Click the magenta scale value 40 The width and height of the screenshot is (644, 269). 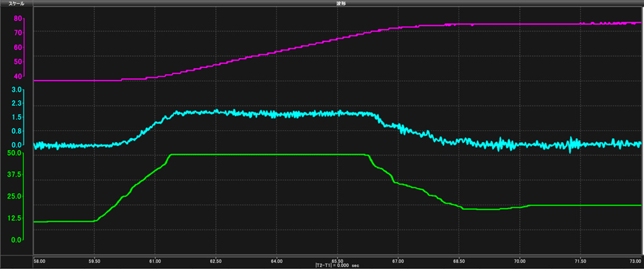(17, 76)
